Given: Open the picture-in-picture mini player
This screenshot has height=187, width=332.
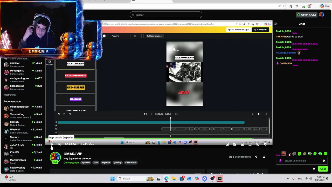Looking at the screenshot, I should click(227, 144).
